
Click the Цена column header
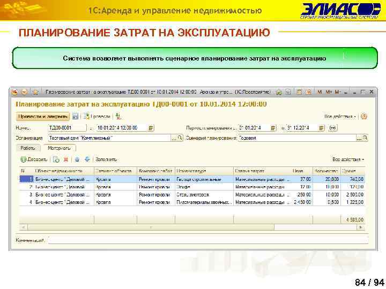tap(300, 171)
